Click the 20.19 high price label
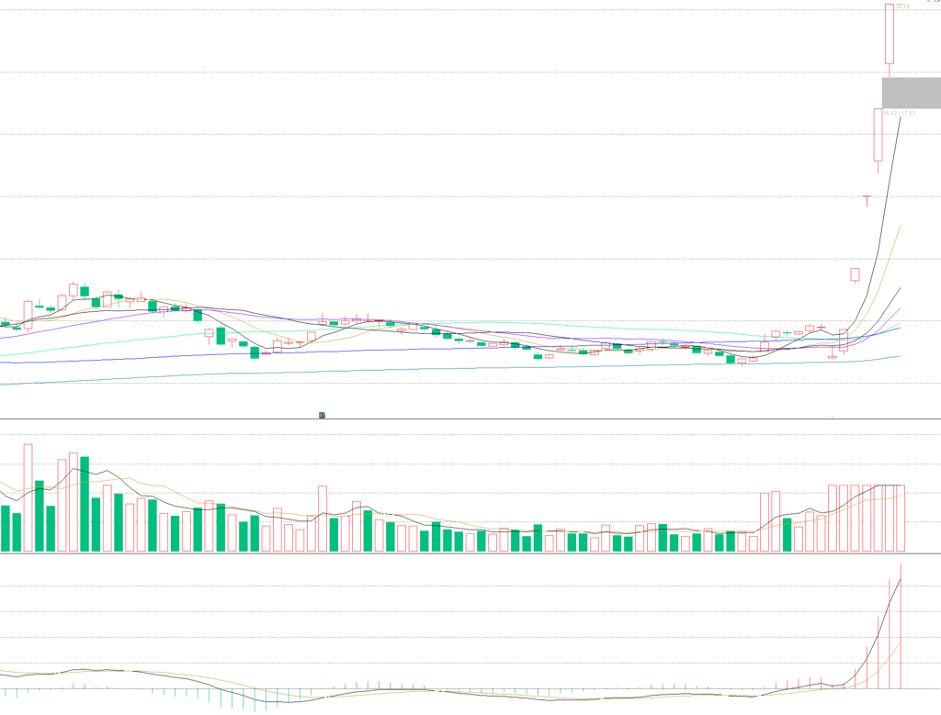Screen dimensions: 941x715 pyautogui.click(x=902, y=6)
